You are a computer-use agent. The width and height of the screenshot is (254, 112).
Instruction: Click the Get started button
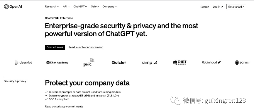236,7
